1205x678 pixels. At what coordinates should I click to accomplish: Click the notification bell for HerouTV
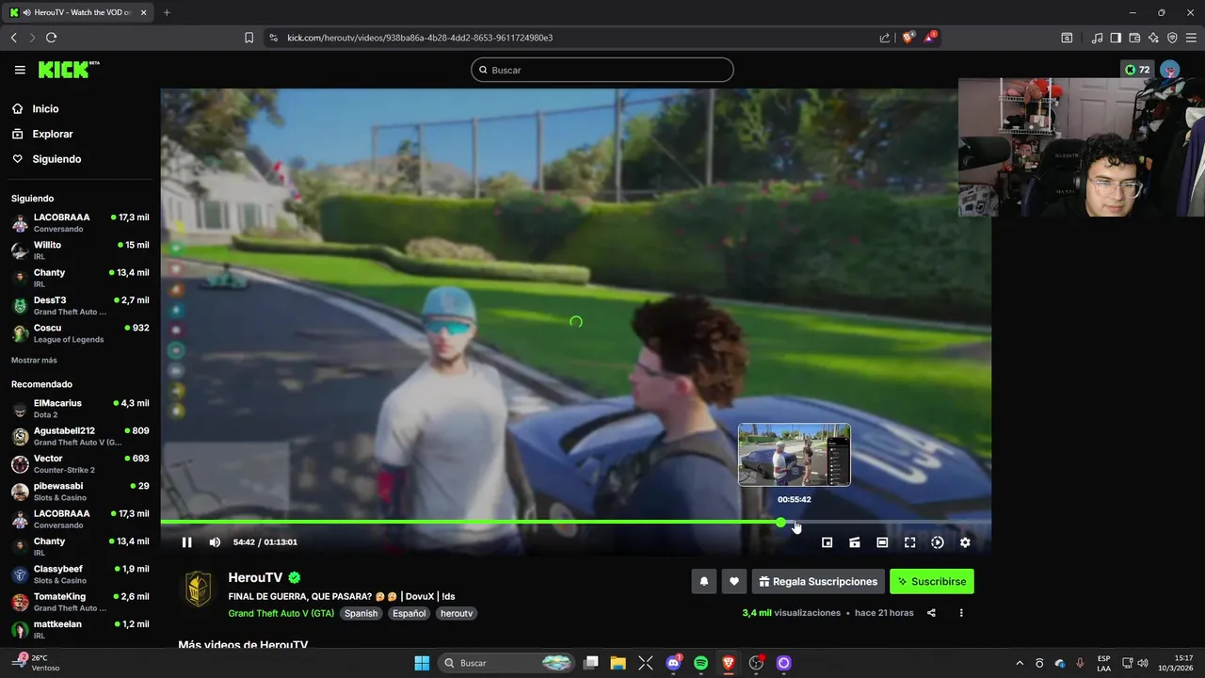click(x=704, y=582)
